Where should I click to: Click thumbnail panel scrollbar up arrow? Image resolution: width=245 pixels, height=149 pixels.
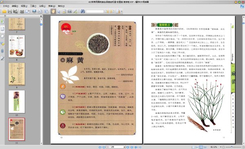(41, 19)
